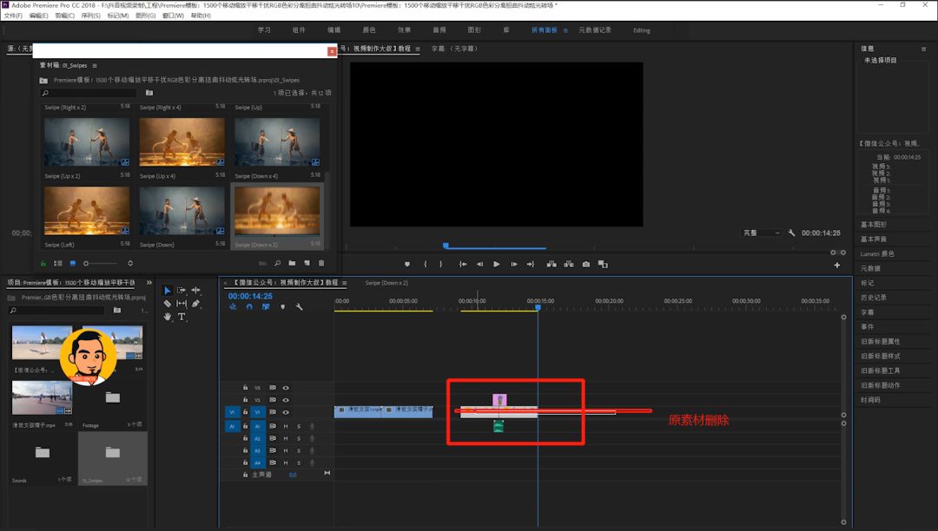Viewport: 938px width, 531px height.
Task: Switch to the 颜色 workspace tab
Action: pyautogui.click(x=369, y=29)
